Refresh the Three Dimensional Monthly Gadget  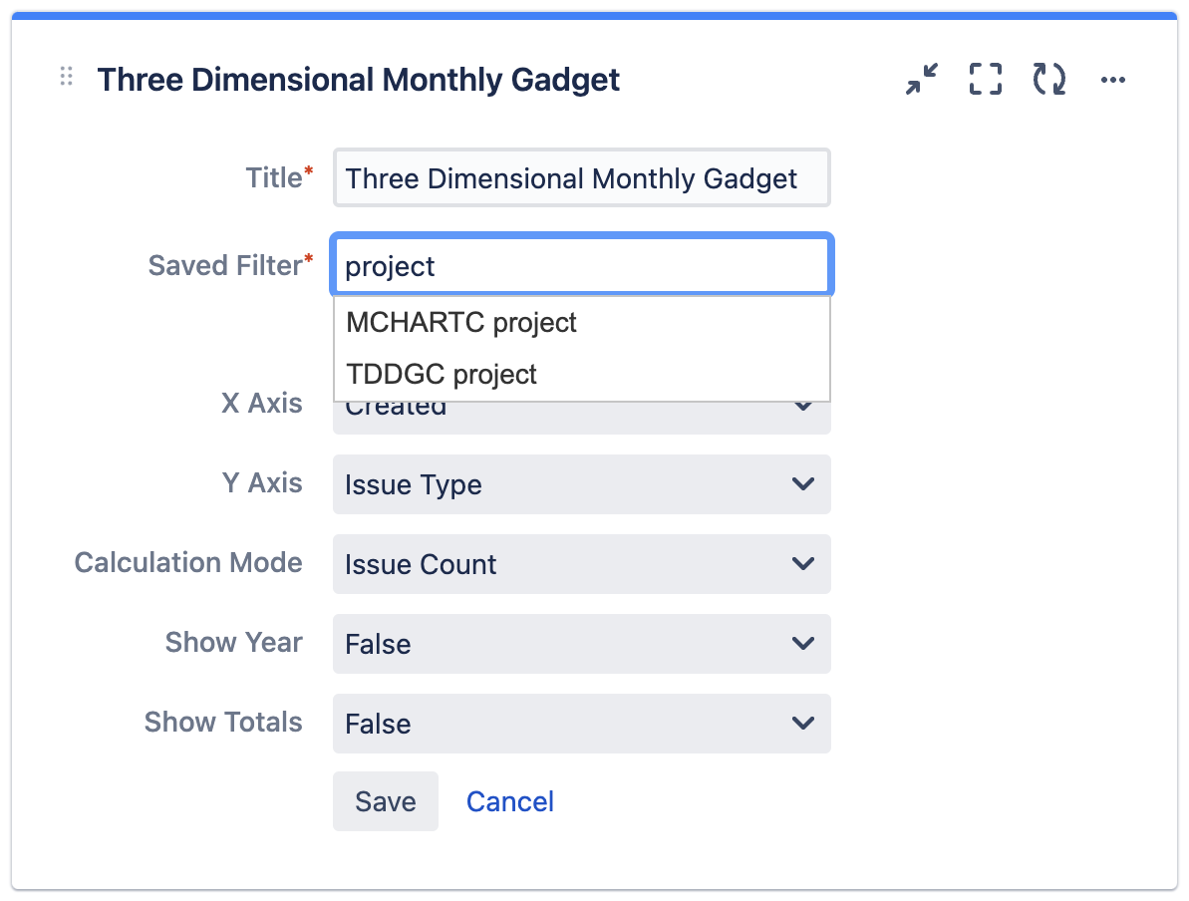(1048, 80)
